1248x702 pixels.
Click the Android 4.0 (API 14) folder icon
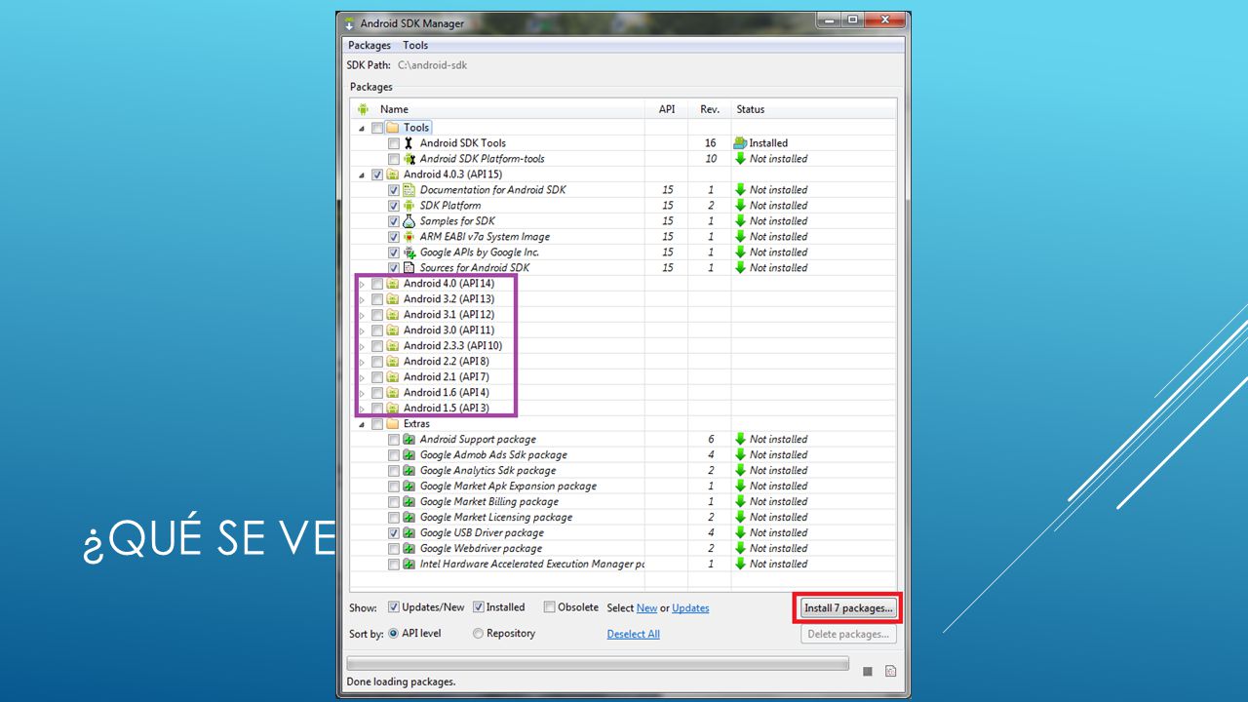(392, 284)
